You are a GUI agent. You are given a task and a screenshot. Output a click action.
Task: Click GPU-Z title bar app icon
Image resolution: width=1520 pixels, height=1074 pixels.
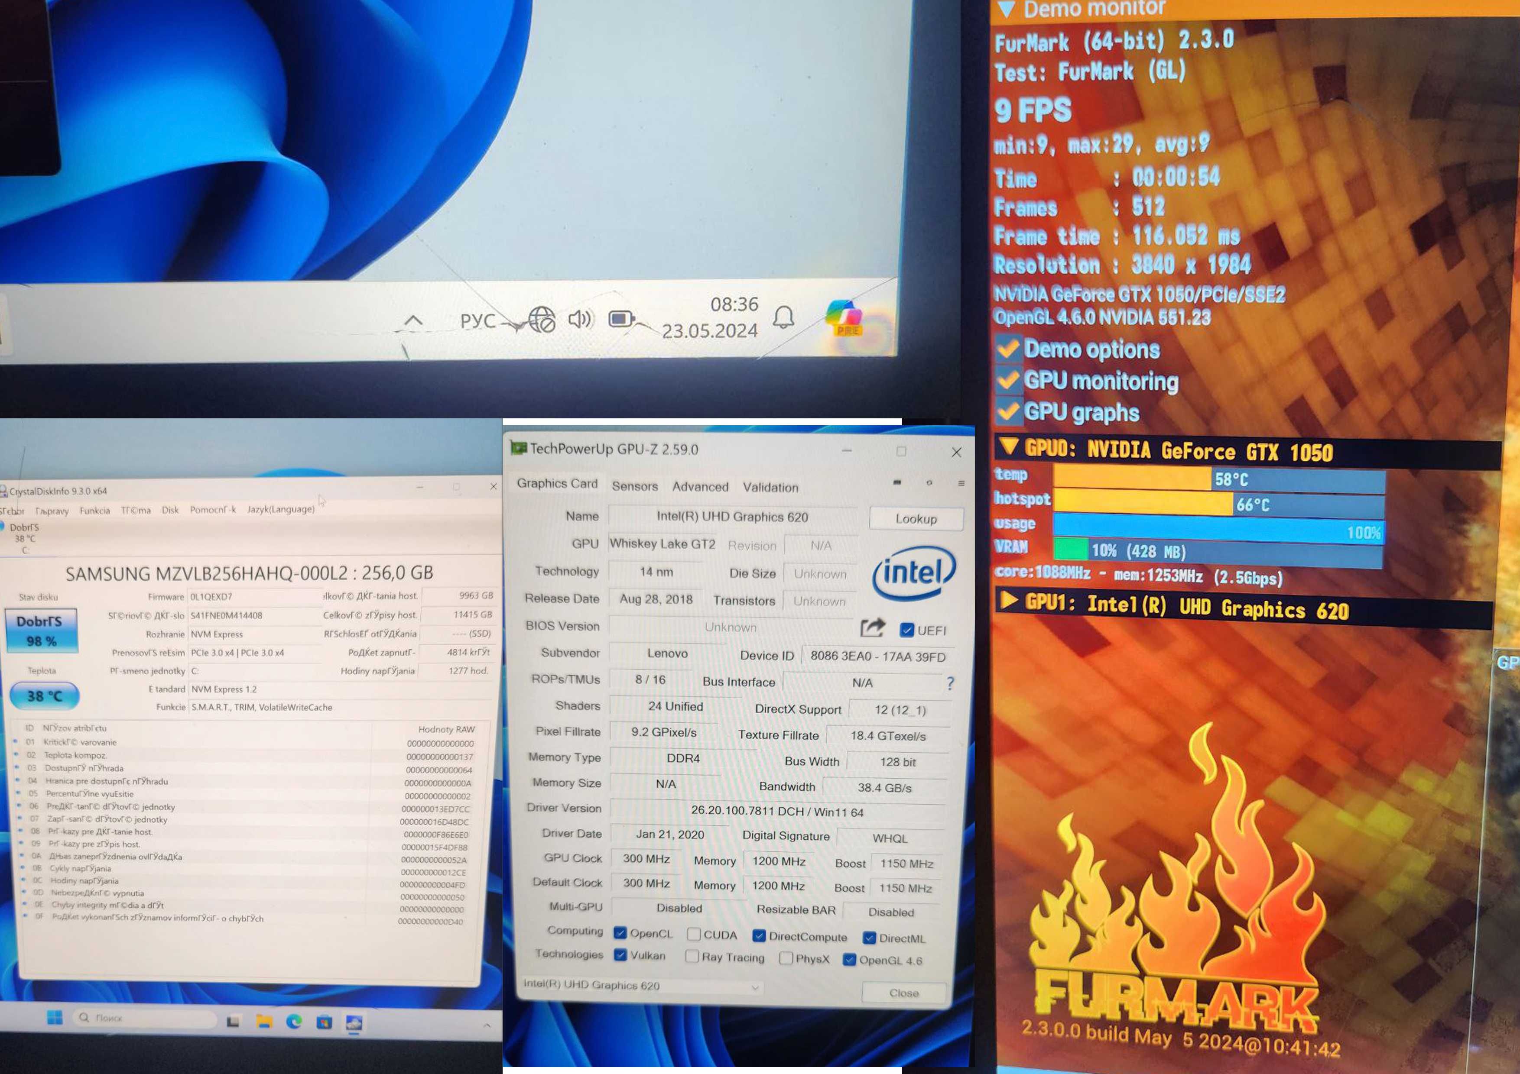pyautogui.click(x=518, y=448)
